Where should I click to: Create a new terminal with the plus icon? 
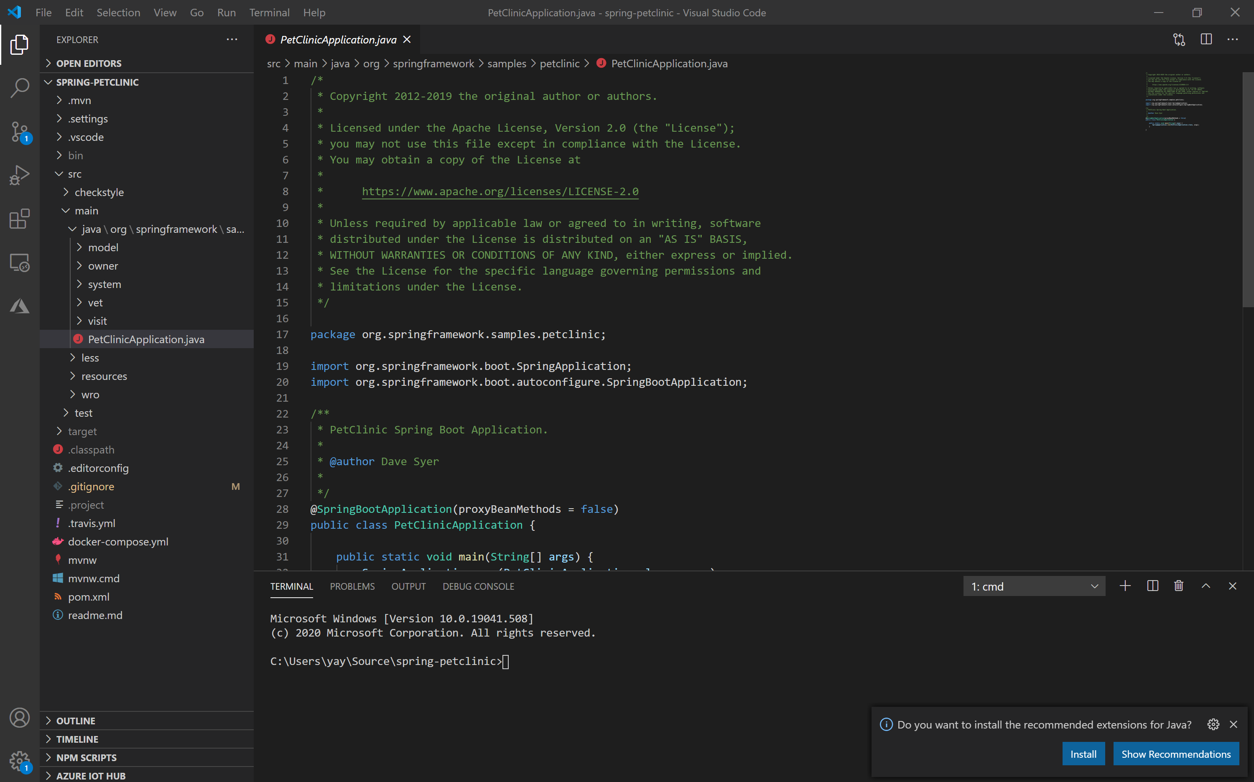coord(1125,586)
